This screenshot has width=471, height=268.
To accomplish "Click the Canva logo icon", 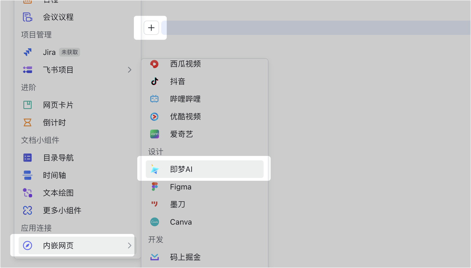I will [x=155, y=222].
